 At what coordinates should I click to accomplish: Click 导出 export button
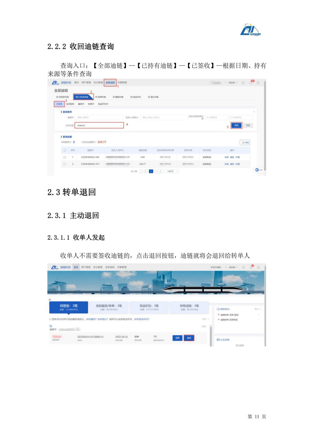245,142
